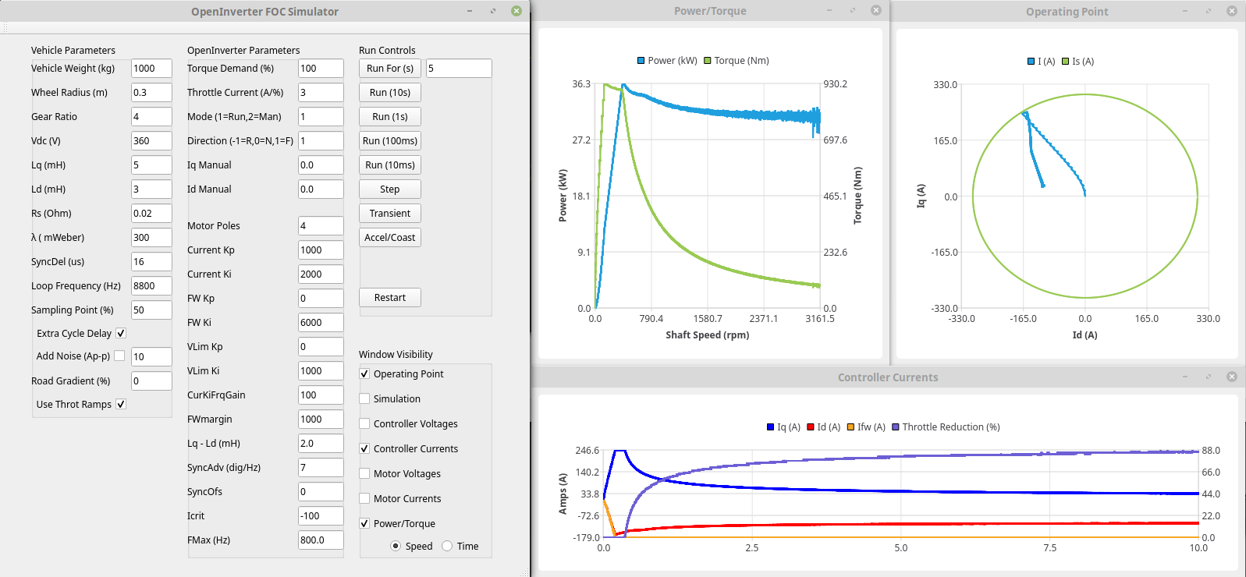
Task: Click the Is (A) legend marker
Action: pos(1065,62)
